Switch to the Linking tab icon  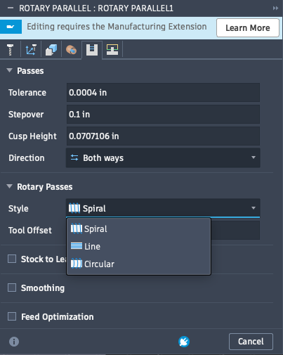(x=112, y=50)
